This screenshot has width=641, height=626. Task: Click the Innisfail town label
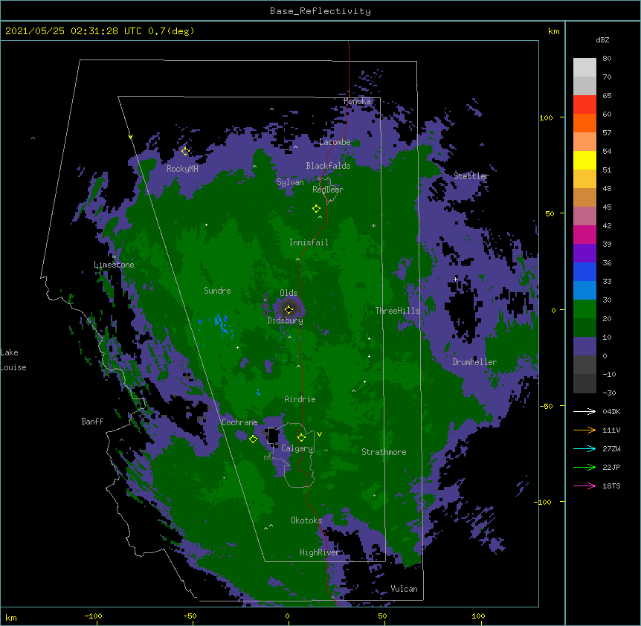309,242
